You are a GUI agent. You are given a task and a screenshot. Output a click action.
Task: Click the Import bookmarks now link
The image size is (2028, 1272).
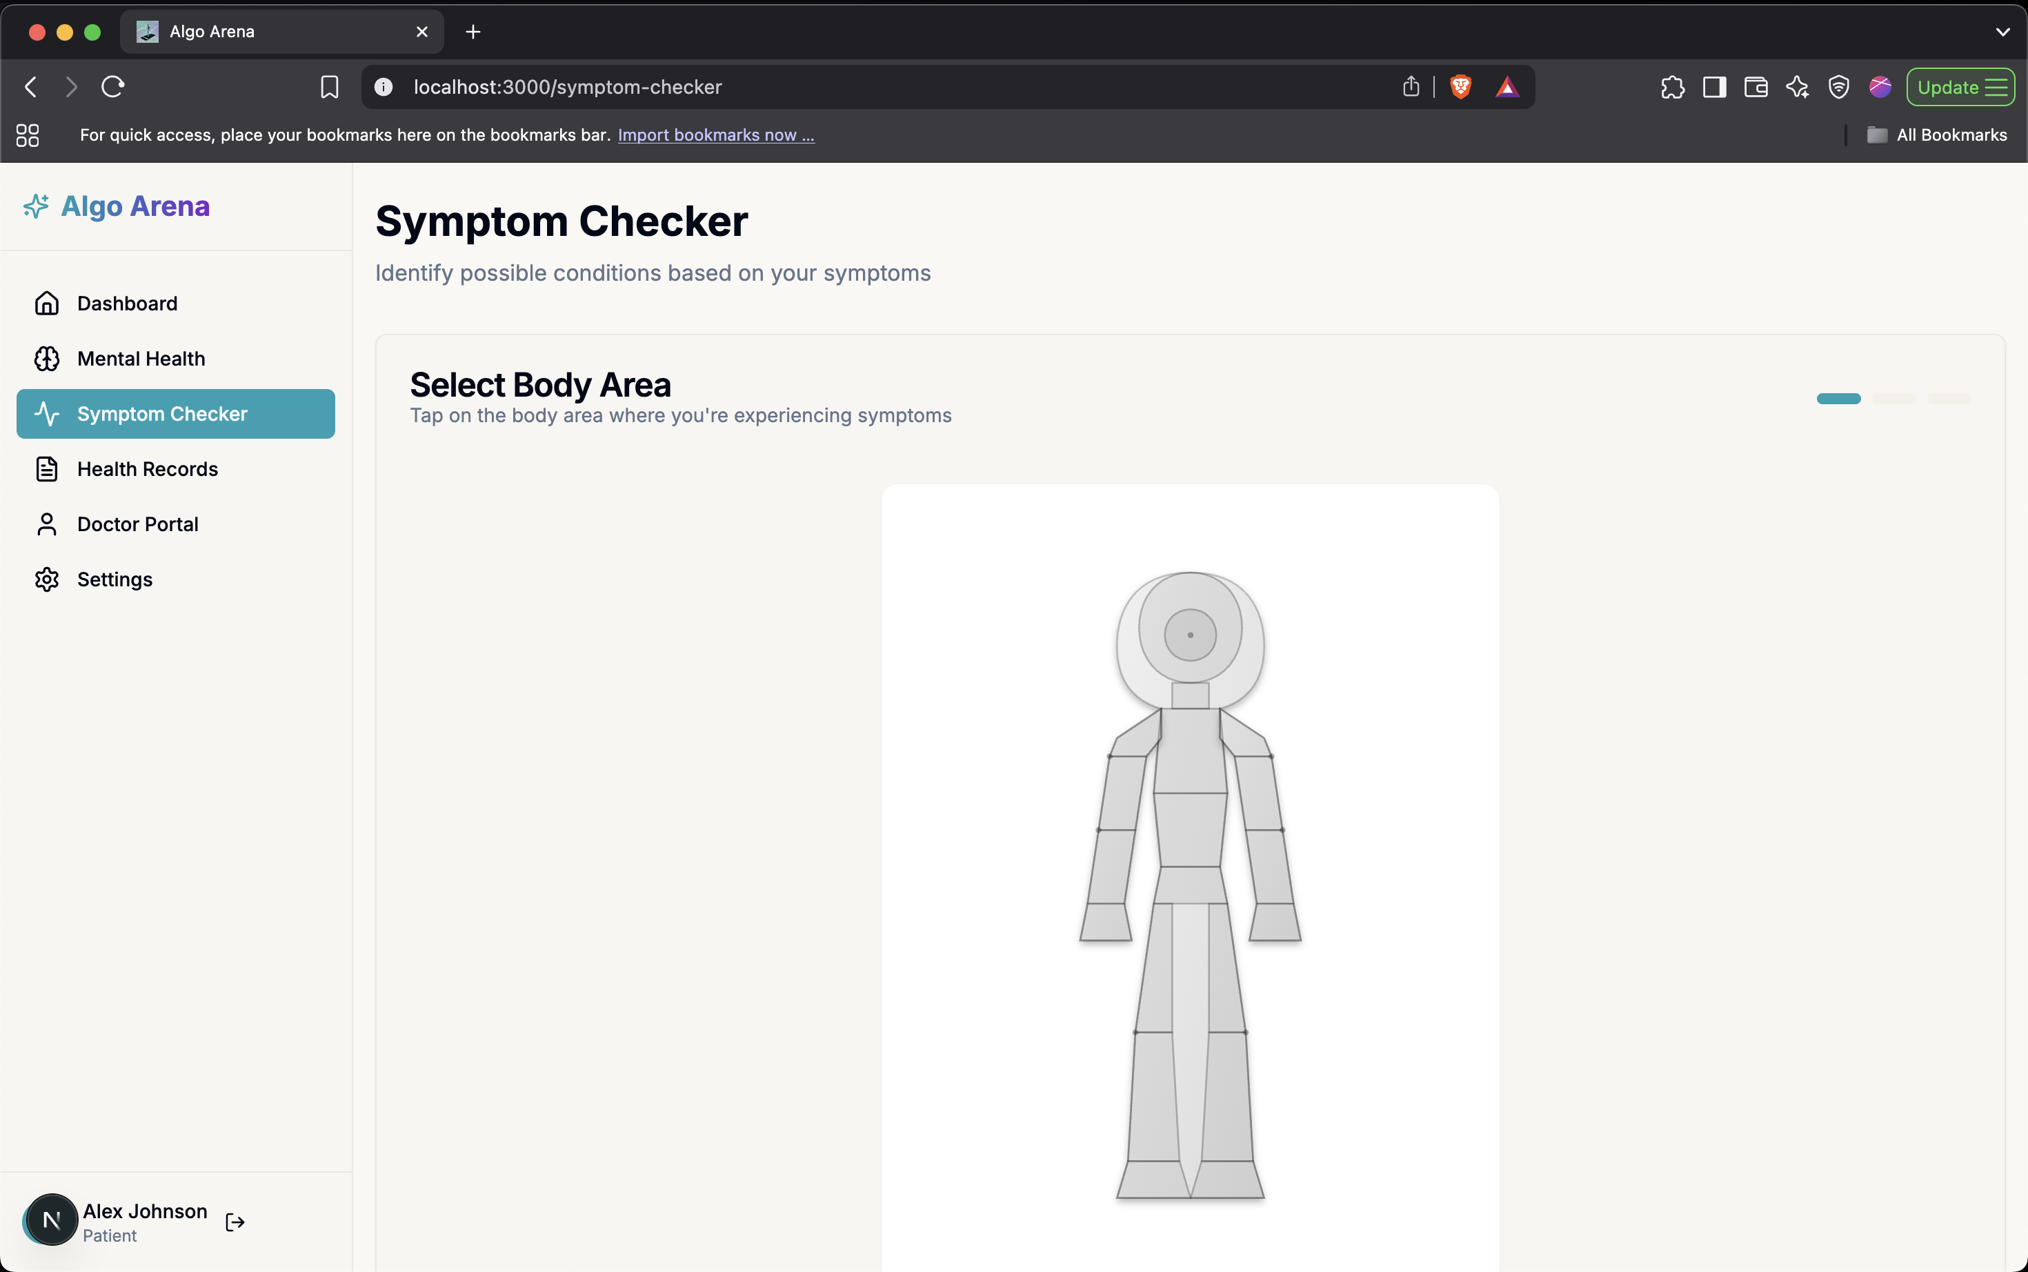(x=716, y=135)
